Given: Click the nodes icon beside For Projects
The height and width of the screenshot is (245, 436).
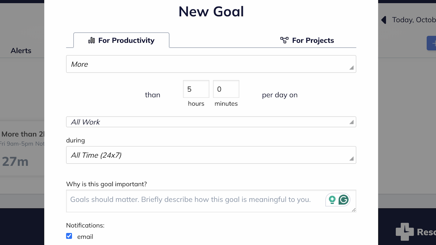Looking at the screenshot, I should click(x=284, y=40).
